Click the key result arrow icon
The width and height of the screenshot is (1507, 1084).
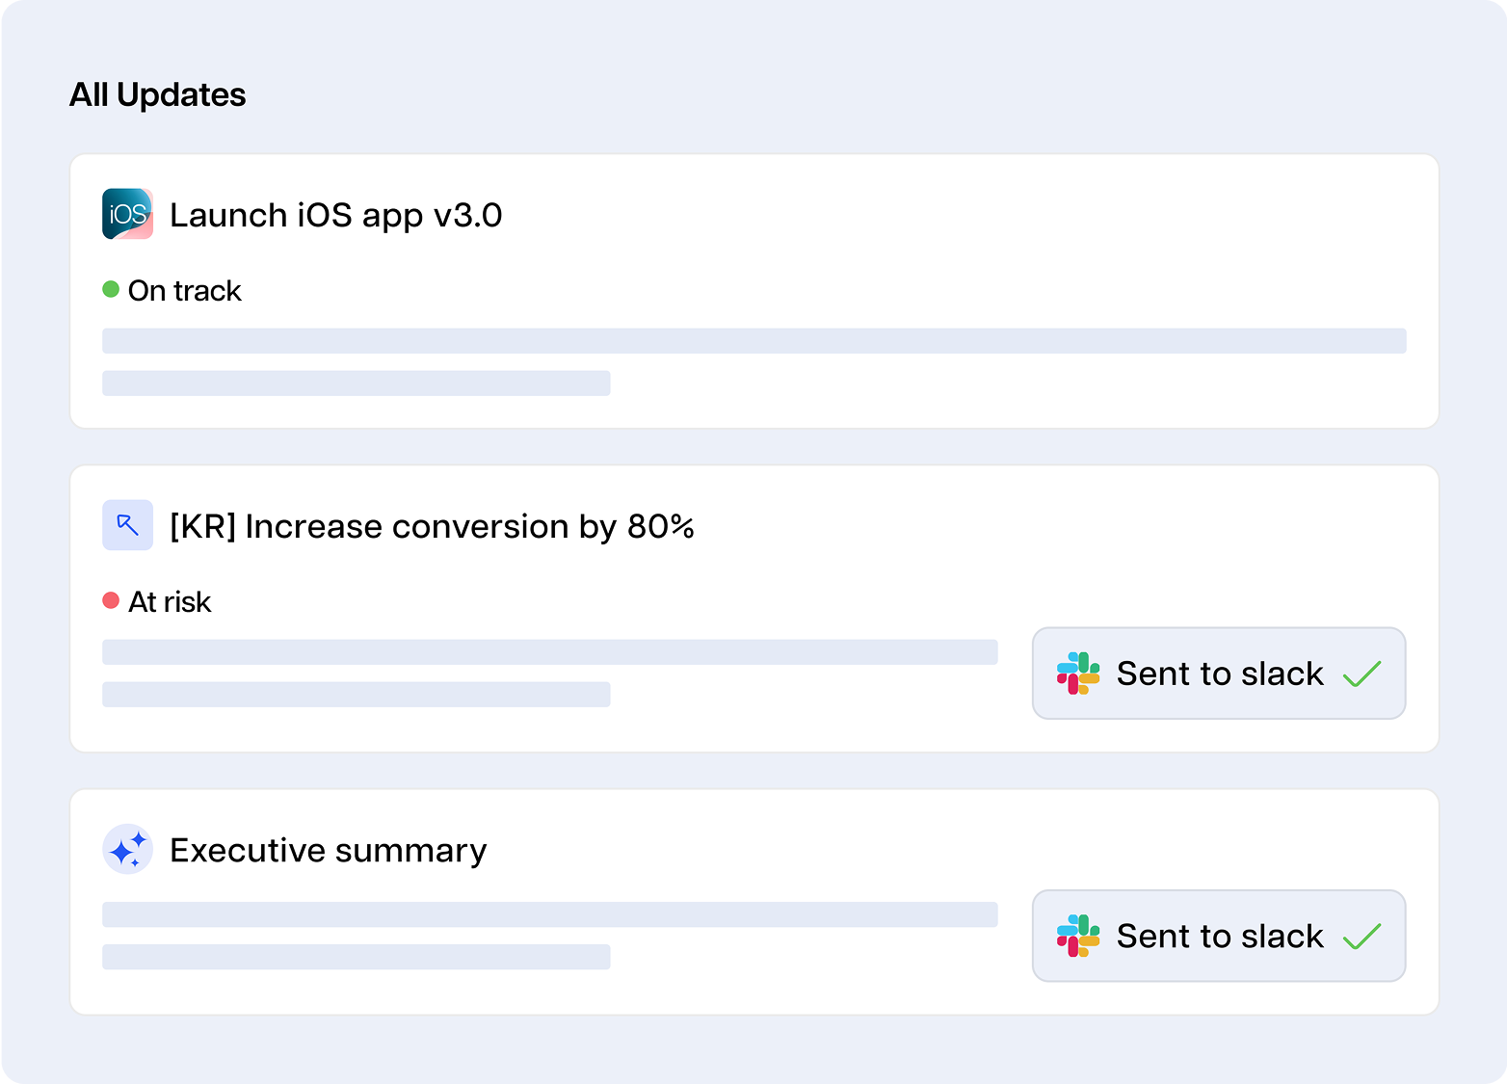127,525
